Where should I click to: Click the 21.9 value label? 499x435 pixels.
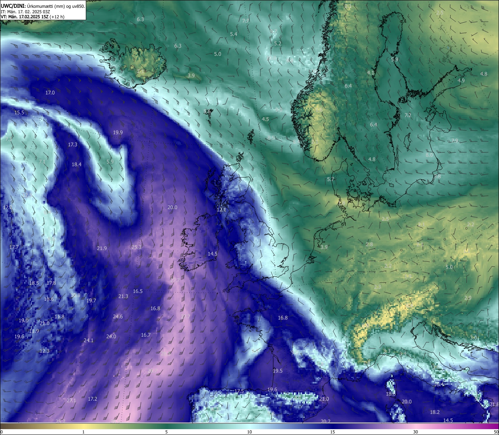point(102,248)
